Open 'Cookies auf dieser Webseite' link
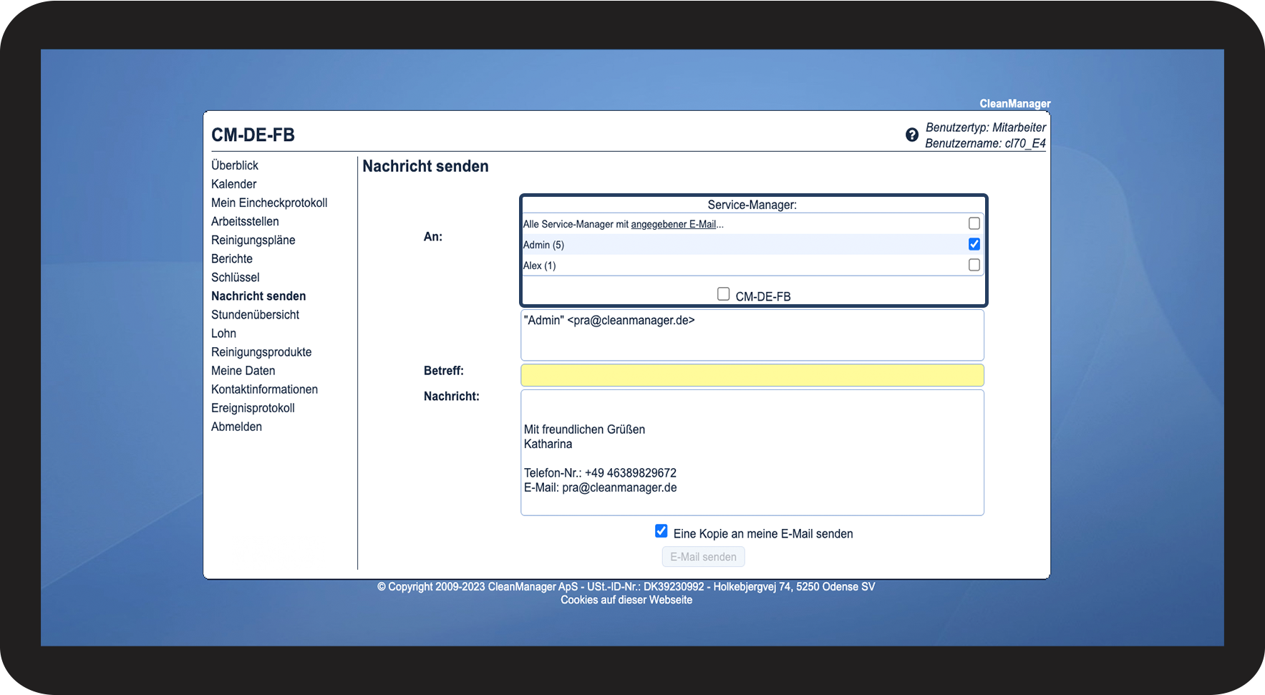 [x=626, y=600]
